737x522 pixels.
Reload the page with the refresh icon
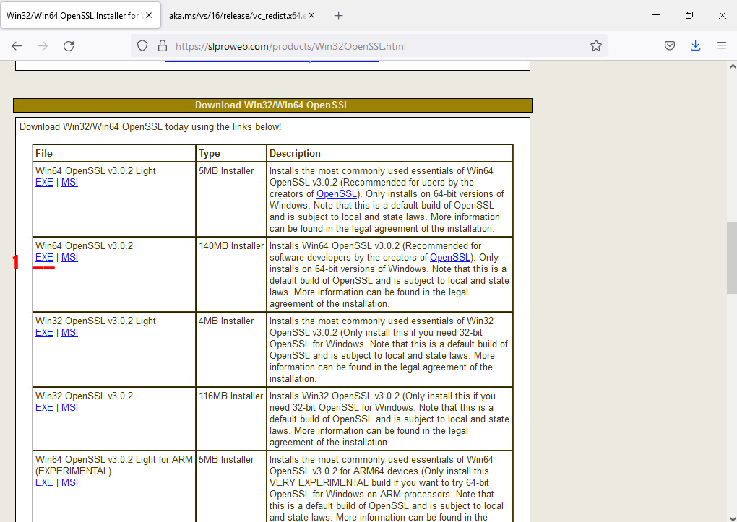pos(69,45)
